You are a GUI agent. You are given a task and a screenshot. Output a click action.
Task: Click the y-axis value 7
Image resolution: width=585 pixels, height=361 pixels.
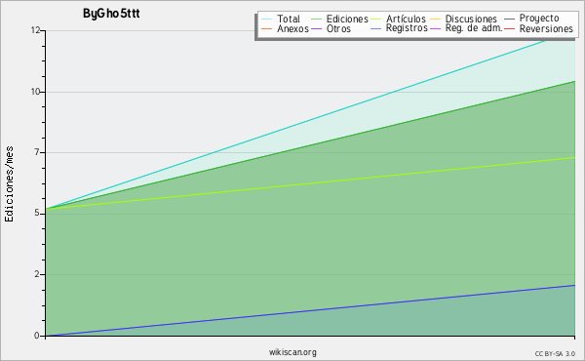tap(37, 152)
